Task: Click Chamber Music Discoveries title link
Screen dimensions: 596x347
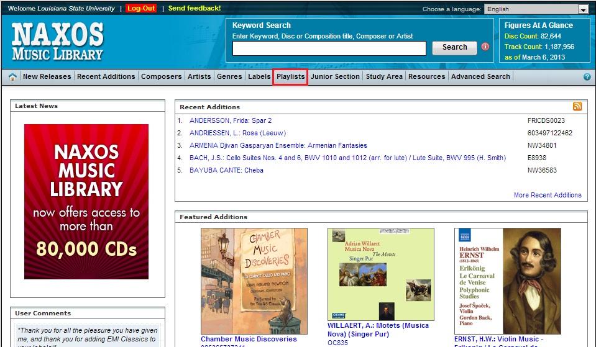Action: pyautogui.click(x=249, y=339)
